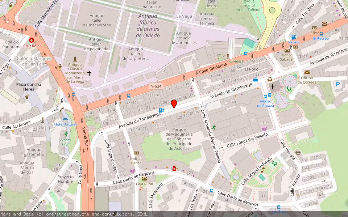Select the Ronda Sur road label
This screenshot has width=348, height=217.
click(x=85, y=137)
